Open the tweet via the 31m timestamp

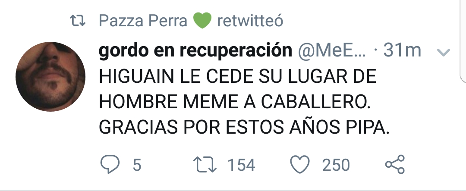click(402, 51)
